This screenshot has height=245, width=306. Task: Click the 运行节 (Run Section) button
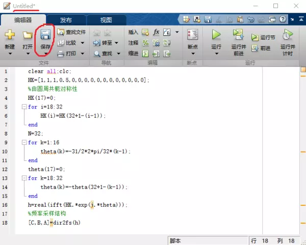(x=264, y=37)
